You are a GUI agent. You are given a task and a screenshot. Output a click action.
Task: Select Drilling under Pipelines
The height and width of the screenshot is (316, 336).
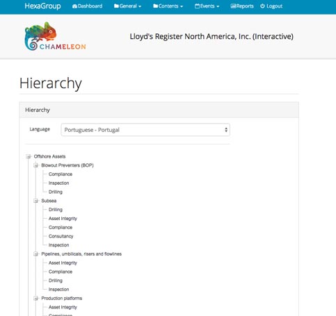tap(56, 281)
